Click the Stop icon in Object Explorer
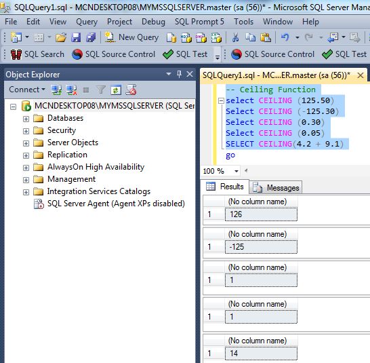This screenshot has height=363, width=370. tap(86, 90)
